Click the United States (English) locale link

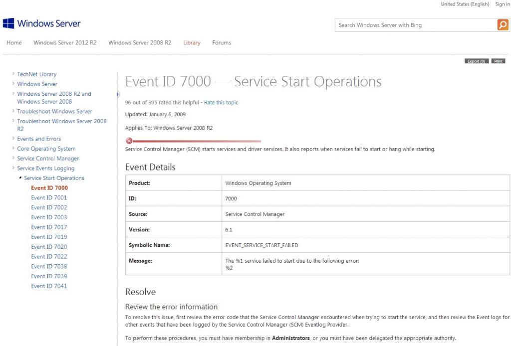[x=465, y=4]
